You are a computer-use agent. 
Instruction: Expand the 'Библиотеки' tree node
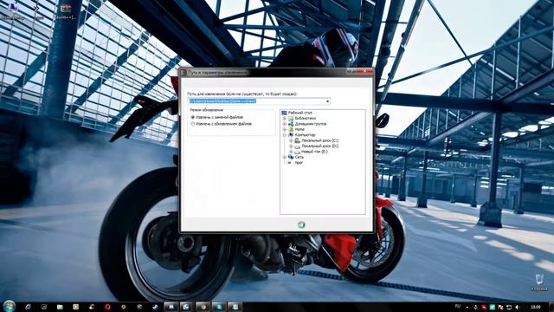coord(285,119)
